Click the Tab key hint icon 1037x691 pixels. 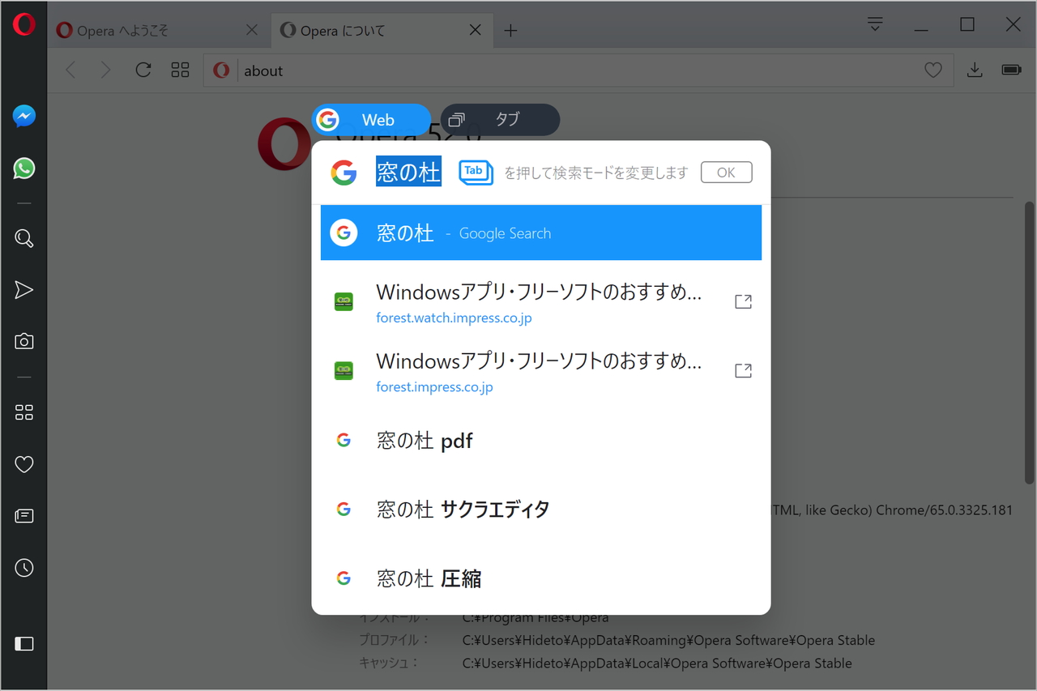pyautogui.click(x=476, y=172)
